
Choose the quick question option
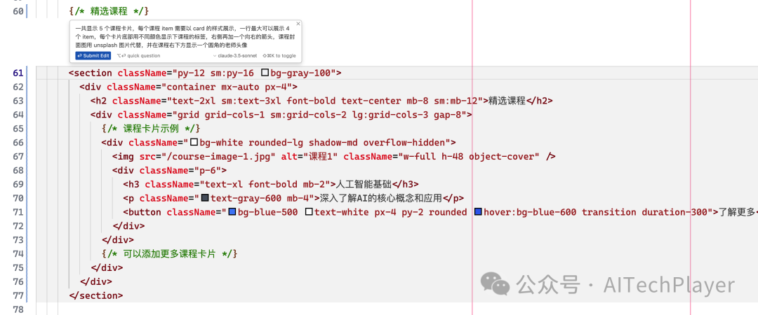tap(140, 55)
